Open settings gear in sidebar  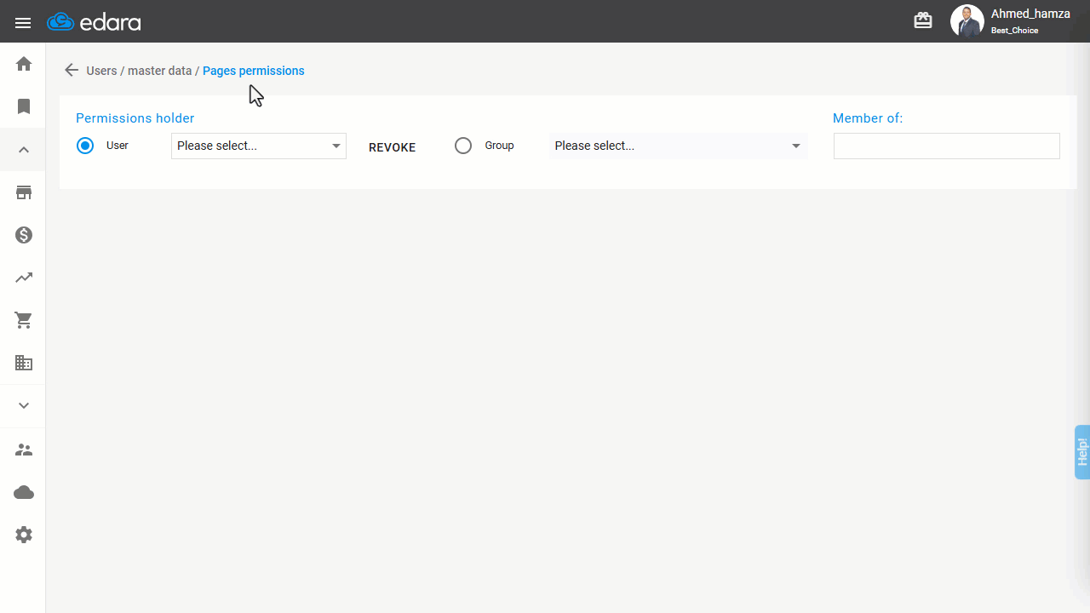pos(24,535)
